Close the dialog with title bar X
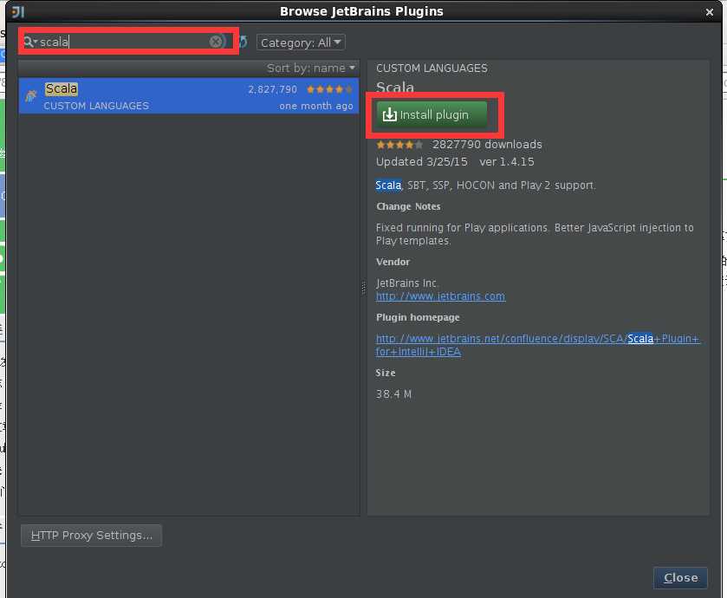 pos(710,12)
